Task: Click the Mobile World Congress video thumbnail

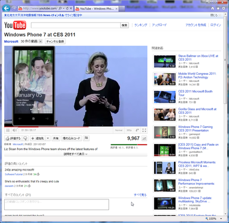Action: click(165, 79)
